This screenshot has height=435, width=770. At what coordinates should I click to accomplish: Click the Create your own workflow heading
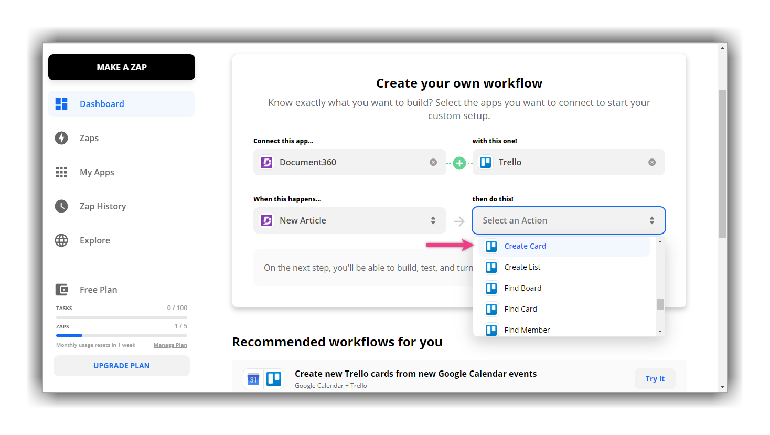click(459, 83)
